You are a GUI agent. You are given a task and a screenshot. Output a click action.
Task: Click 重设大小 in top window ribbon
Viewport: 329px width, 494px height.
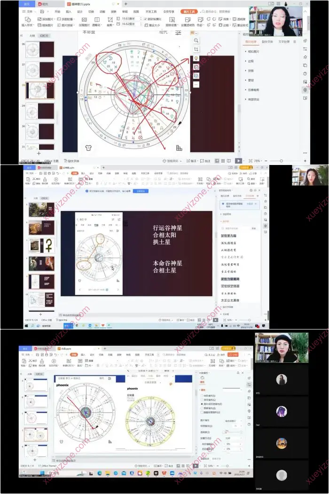pos(152,25)
